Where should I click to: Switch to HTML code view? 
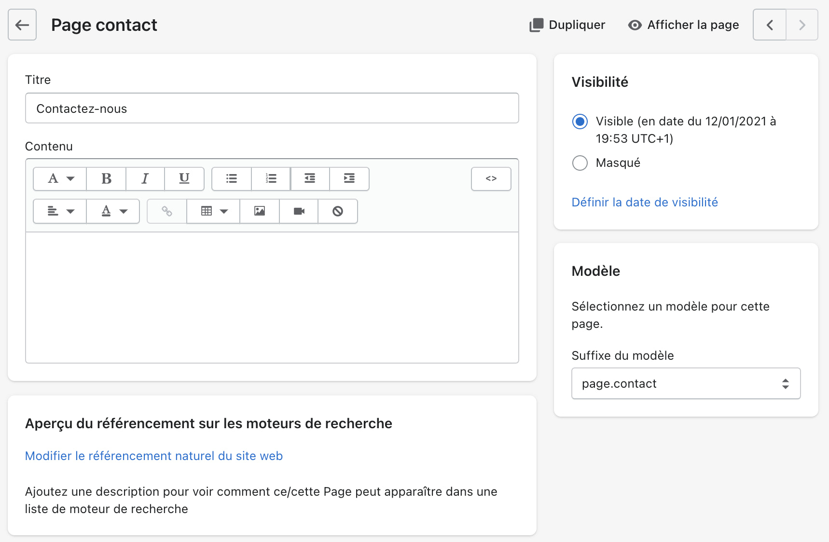[491, 179]
